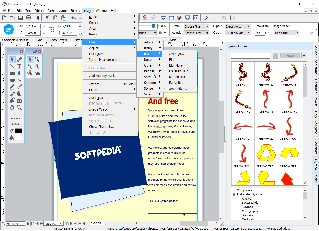Select the Camera tool
This screenshot has height=231, width=319.
(x=19, y=101)
